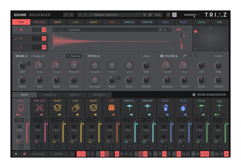Select the kick drum icon in mixer
The image size is (241, 168).
click(x=21, y=108)
